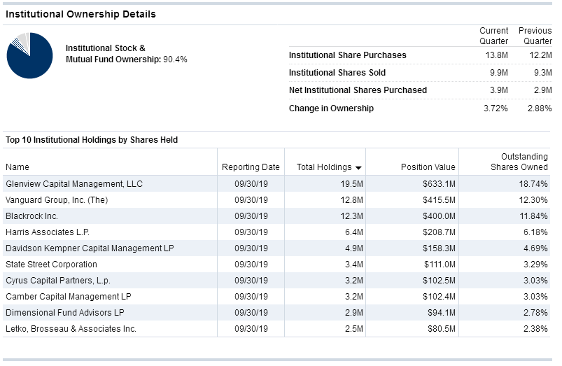Click the Previous Quarter column heading
Image resolution: width=562 pixels, height=366 pixels.
[x=535, y=36]
